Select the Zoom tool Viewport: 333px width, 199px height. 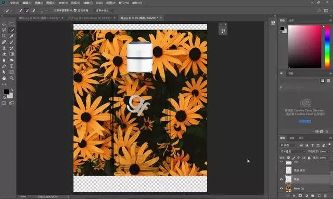[x=11, y=78]
